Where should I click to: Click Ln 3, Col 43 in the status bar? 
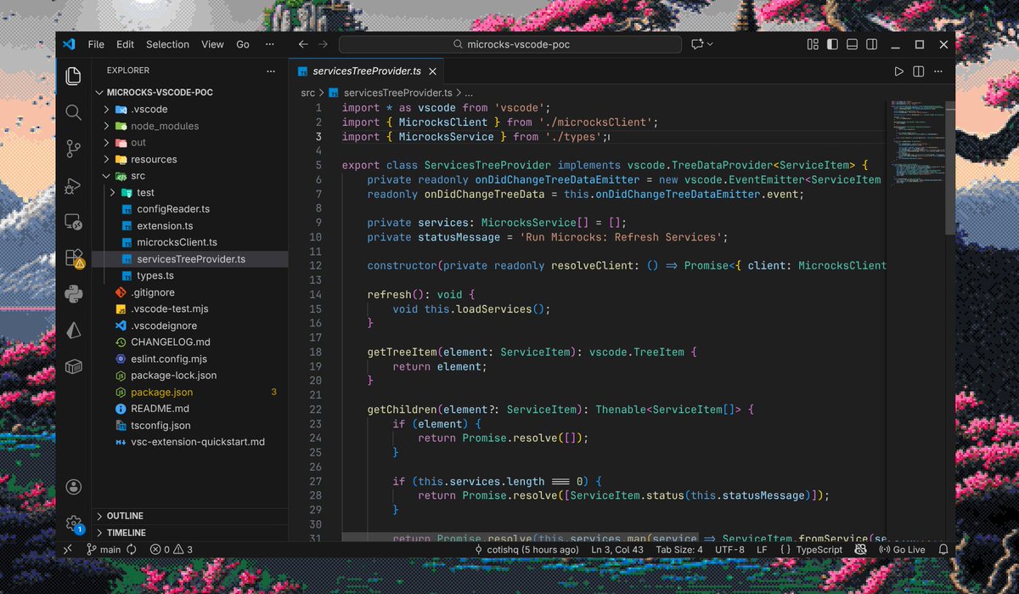tap(619, 550)
